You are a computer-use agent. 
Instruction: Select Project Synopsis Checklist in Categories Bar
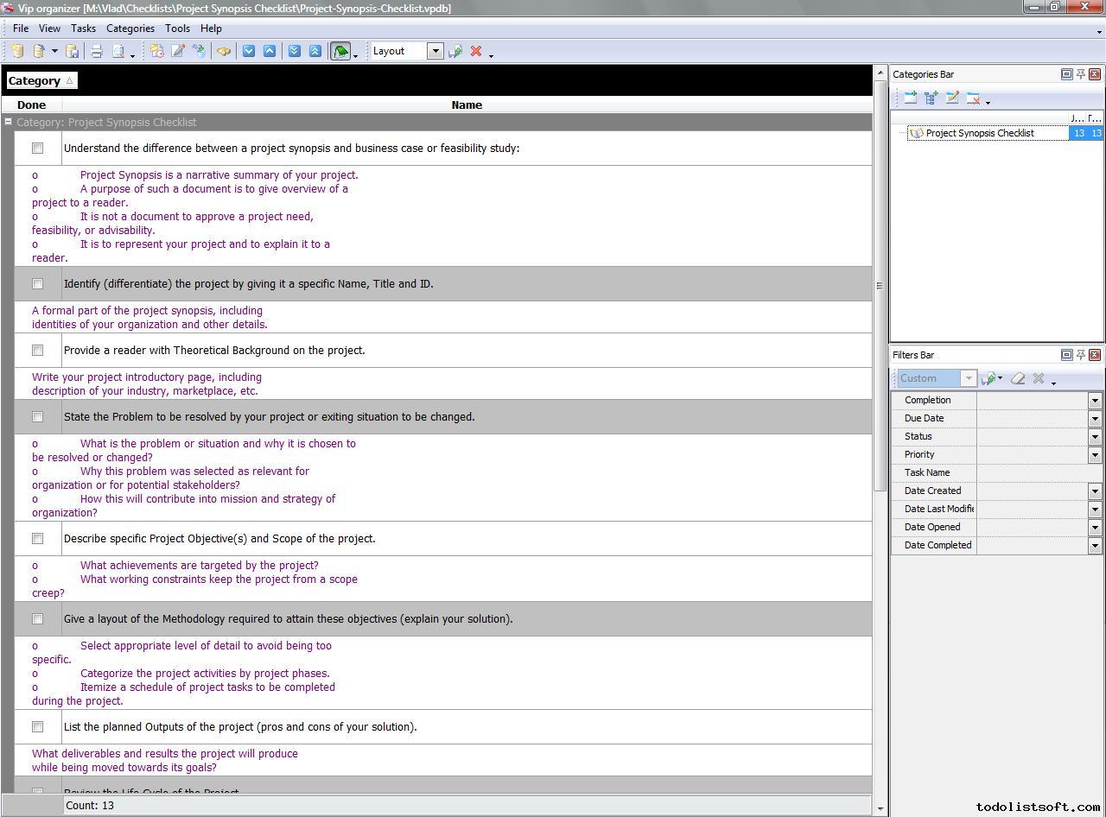pos(979,133)
